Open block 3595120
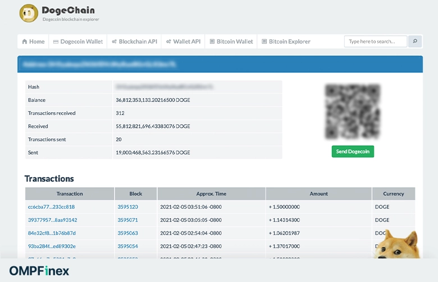 pos(127,207)
